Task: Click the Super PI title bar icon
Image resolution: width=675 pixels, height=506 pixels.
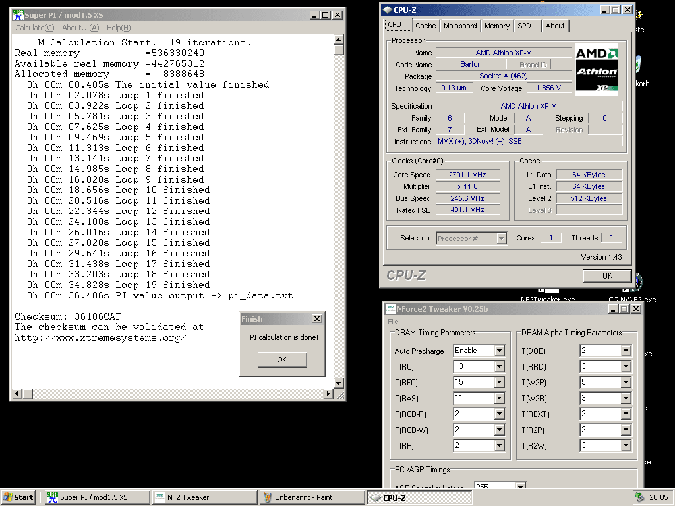Action: 18,15
